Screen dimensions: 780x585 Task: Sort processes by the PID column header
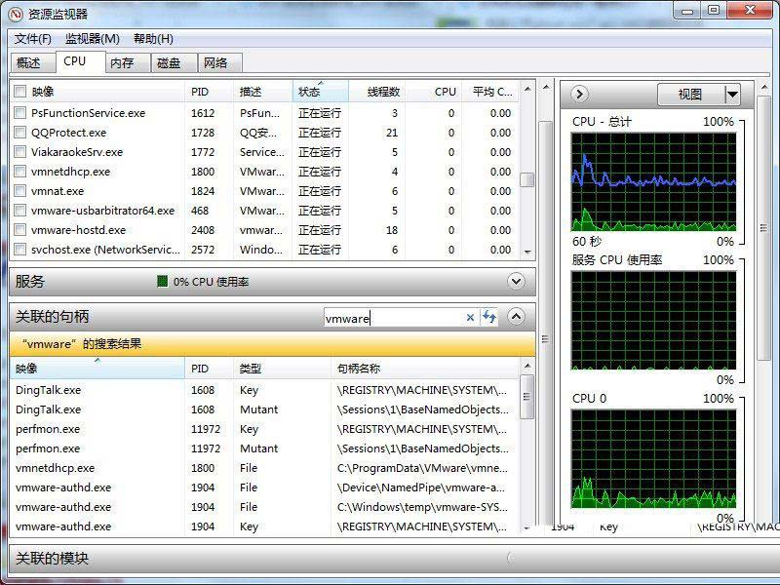click(x=202, y=92)
